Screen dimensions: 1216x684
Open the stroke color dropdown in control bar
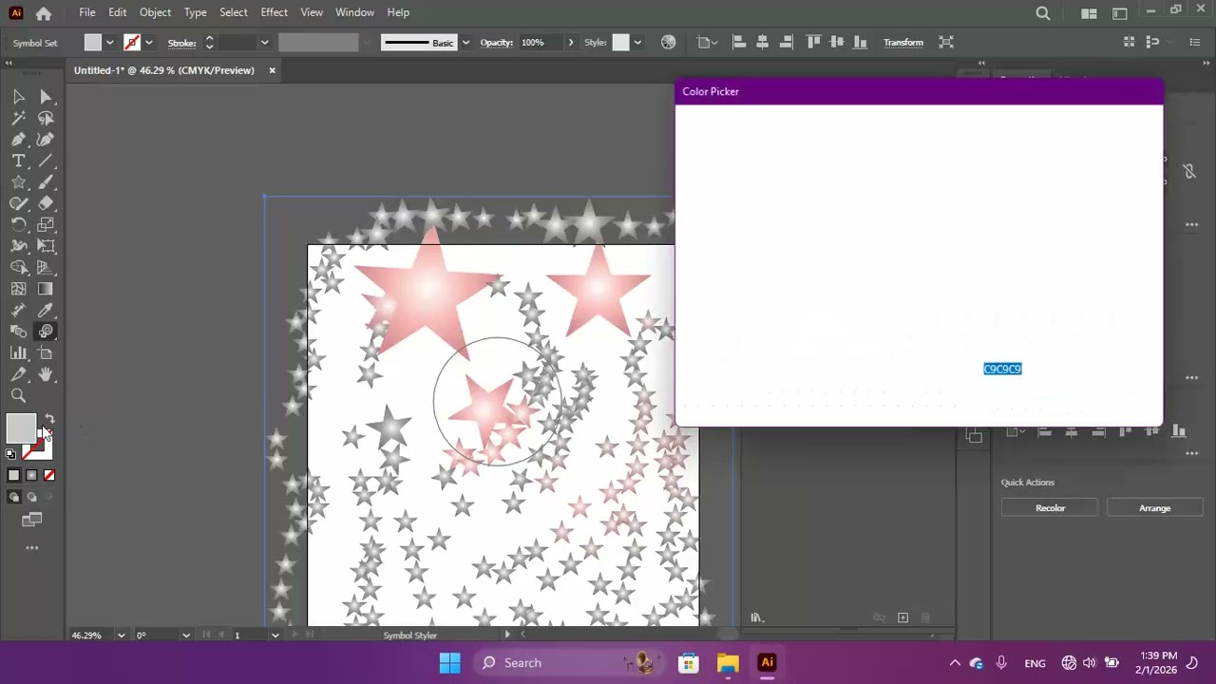pyautogui.click(x=149, y=42)
